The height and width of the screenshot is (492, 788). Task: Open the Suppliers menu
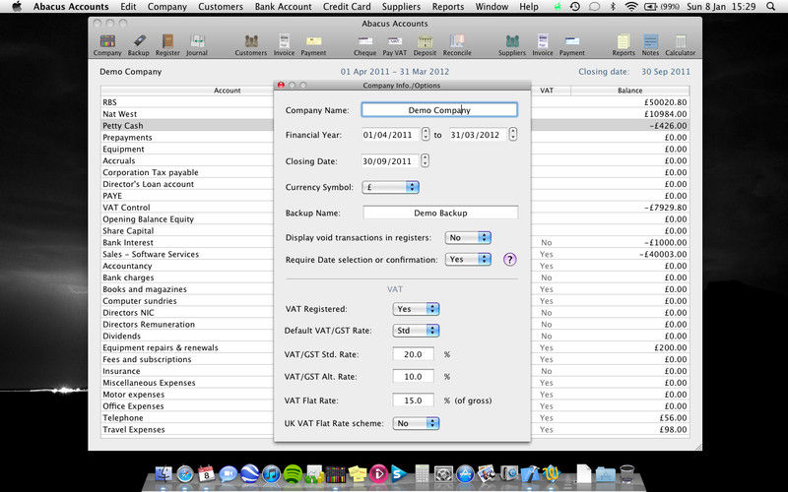(401, 7)
